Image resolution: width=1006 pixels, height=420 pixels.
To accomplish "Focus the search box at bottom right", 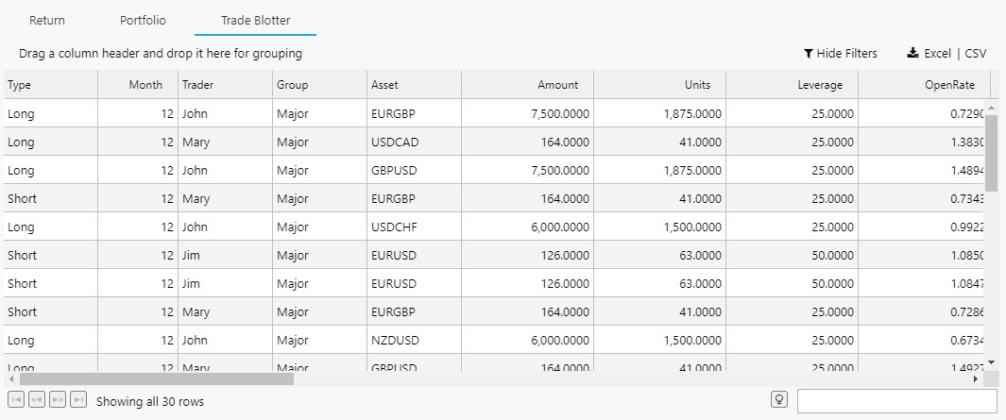I will pos(896,401).
